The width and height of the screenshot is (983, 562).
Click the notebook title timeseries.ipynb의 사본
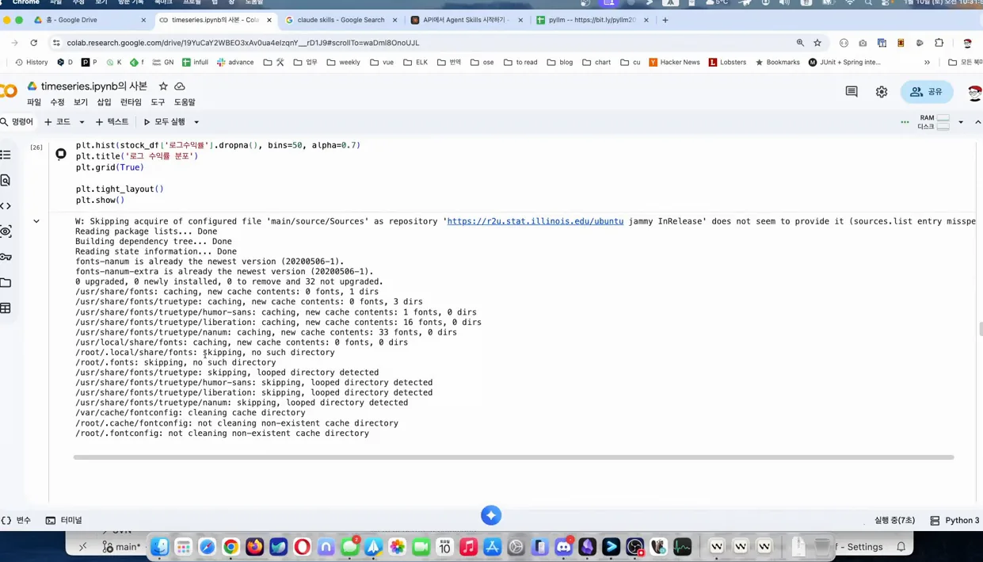[x=94, y=86]
